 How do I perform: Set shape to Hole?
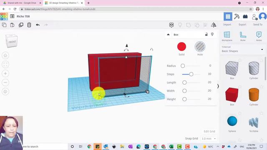(x=200, y=47)
